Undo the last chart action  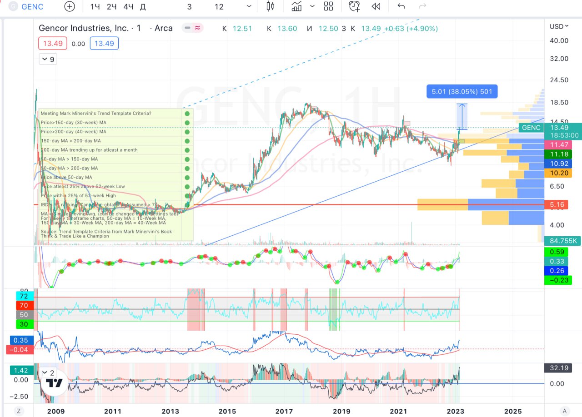401,6
